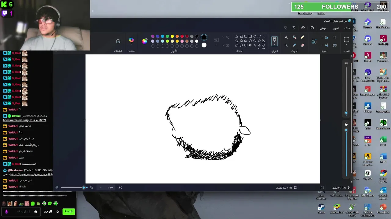Select the five-point star shape
391x219 pixels.
[255, 45]
